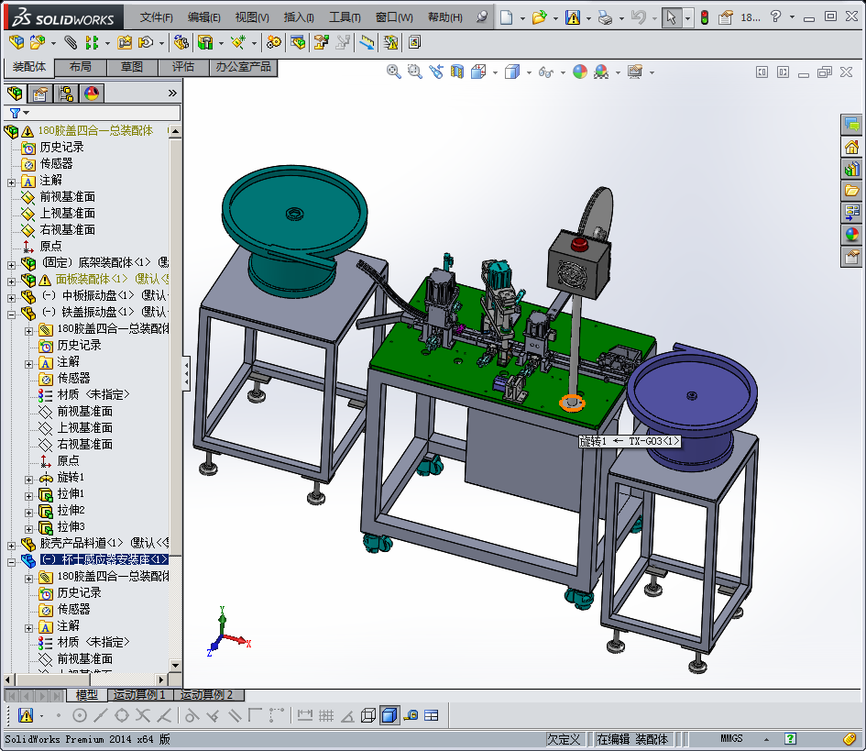Click the Rebuild traffic light icon

[x=705, y=17]
